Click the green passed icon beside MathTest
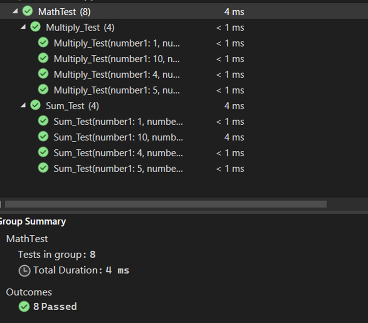 tap(27, 12)
